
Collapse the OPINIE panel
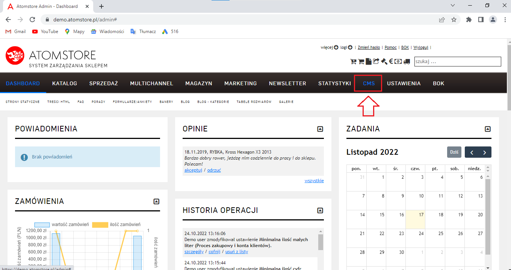click(x=320, y=129)
